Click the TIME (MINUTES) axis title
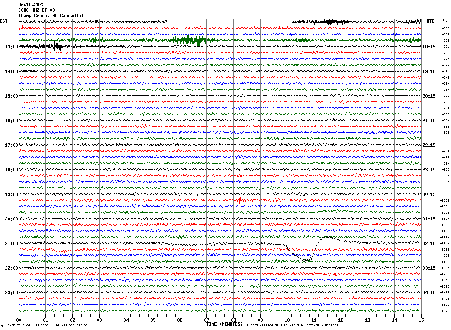 pyautogui.click(x=224, y=324)
